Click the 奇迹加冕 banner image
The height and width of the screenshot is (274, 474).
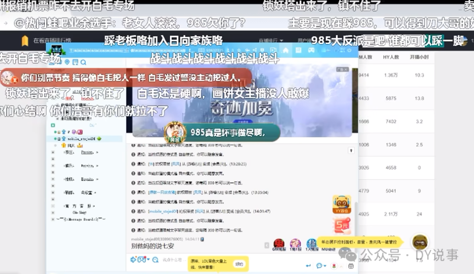242,100
